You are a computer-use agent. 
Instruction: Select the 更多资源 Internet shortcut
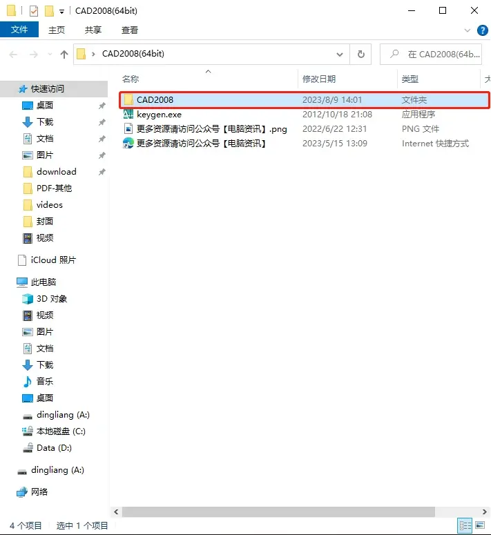tap(202, 144)
